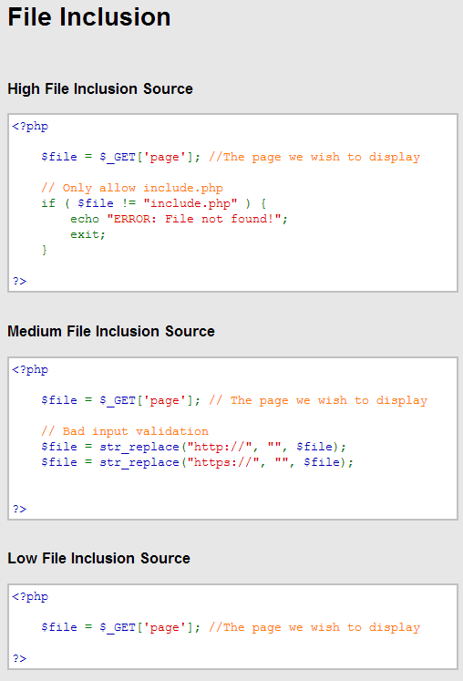Click the opening <?php tag in High source

pyautogui.click(x=30, y=127)
